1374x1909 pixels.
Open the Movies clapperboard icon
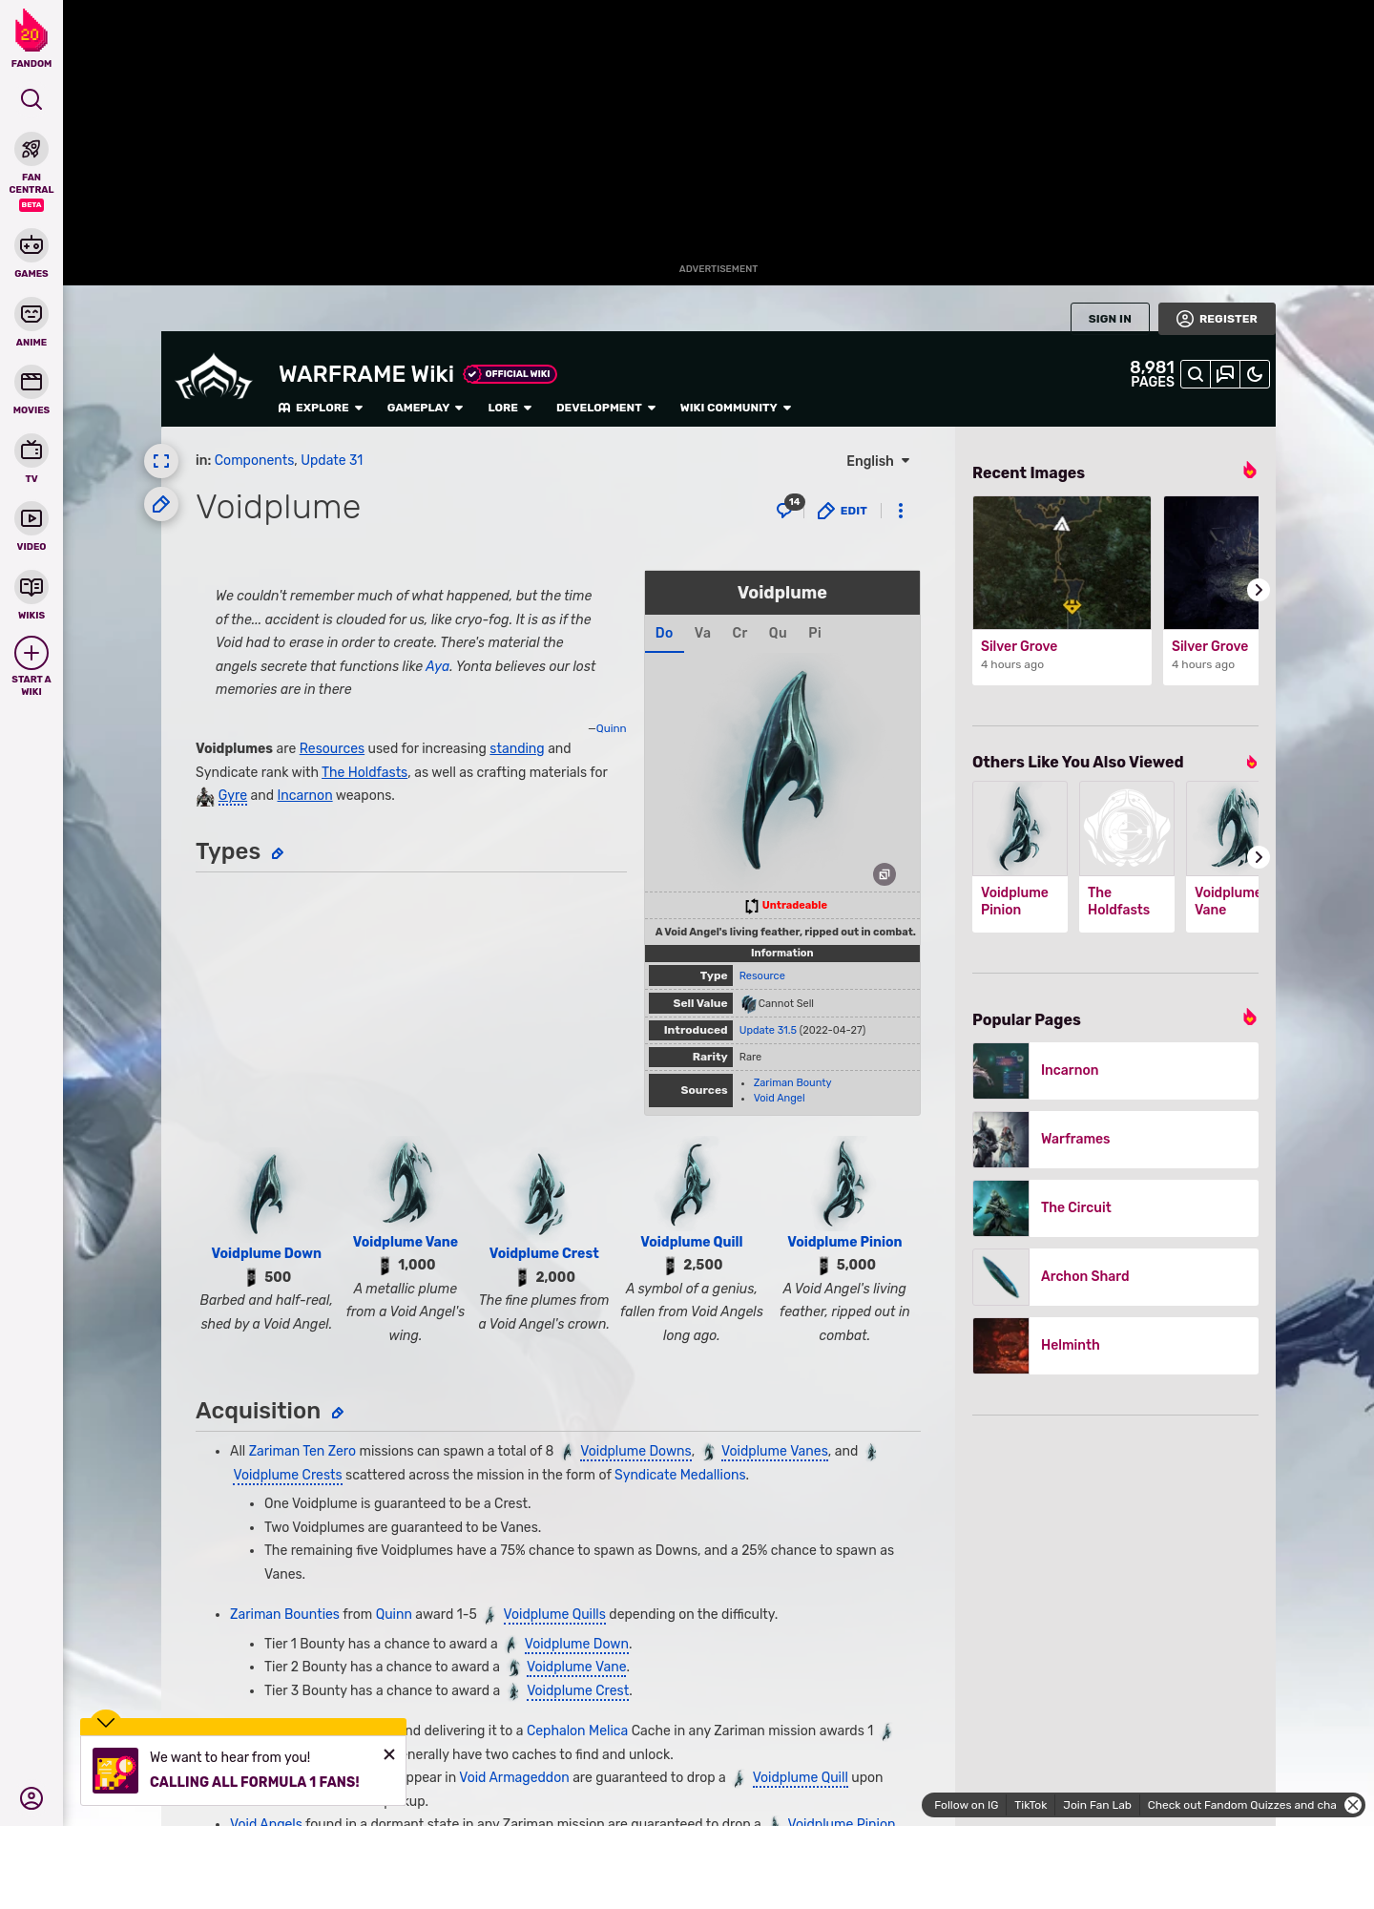(x=31, y=382)
